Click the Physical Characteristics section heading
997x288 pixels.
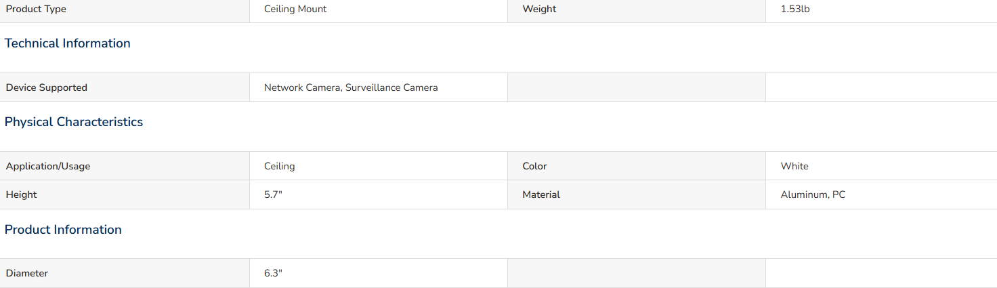[x=74, y=122]
